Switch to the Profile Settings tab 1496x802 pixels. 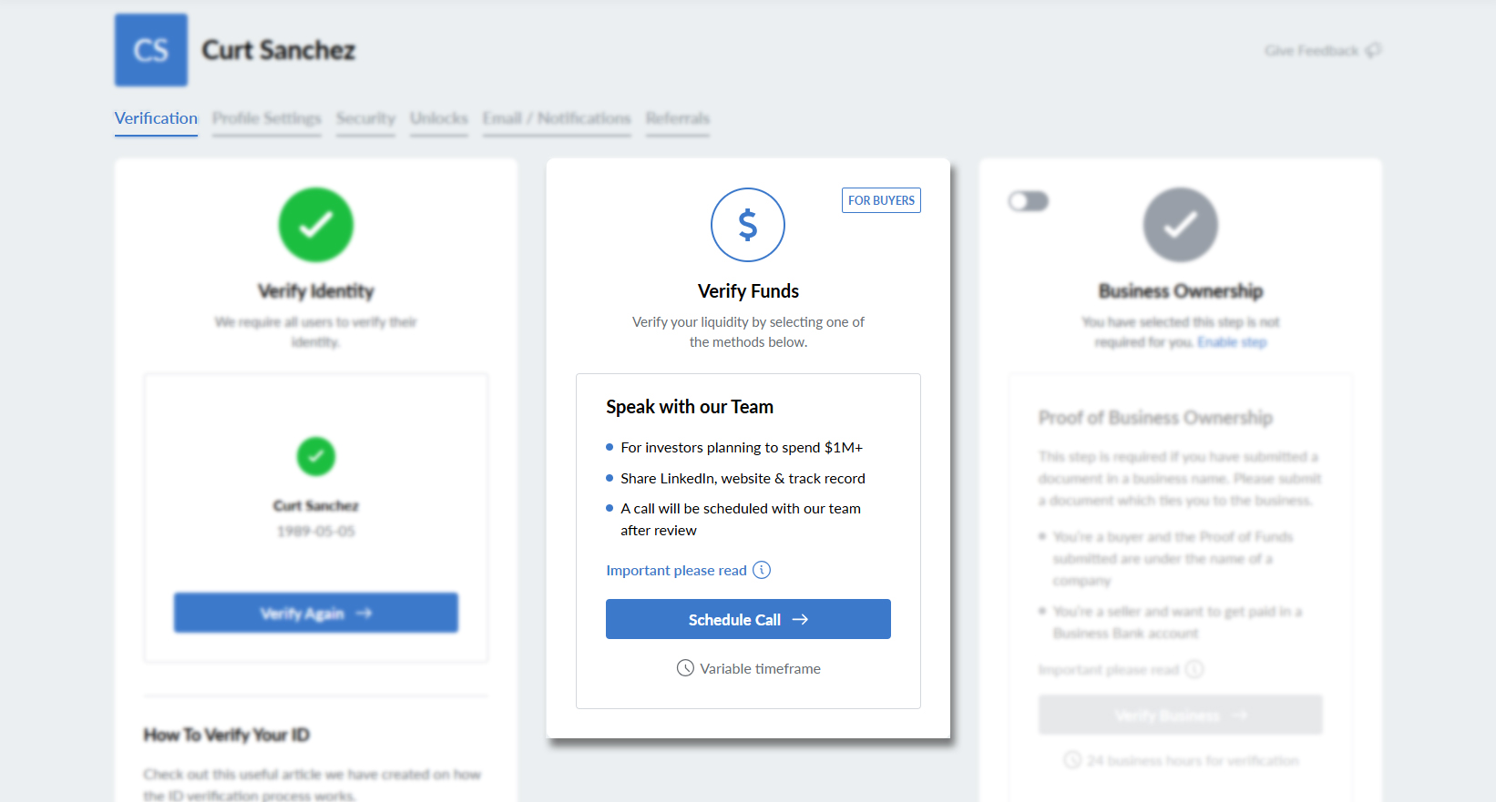coord(267,118)
